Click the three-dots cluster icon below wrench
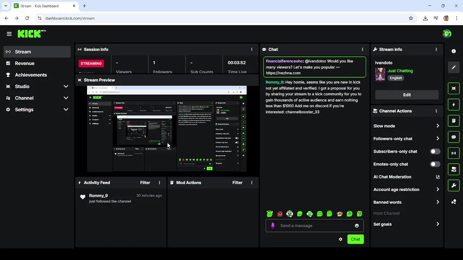Image resolution: width=463 pixels, height=260 pixels. point(454,202)
